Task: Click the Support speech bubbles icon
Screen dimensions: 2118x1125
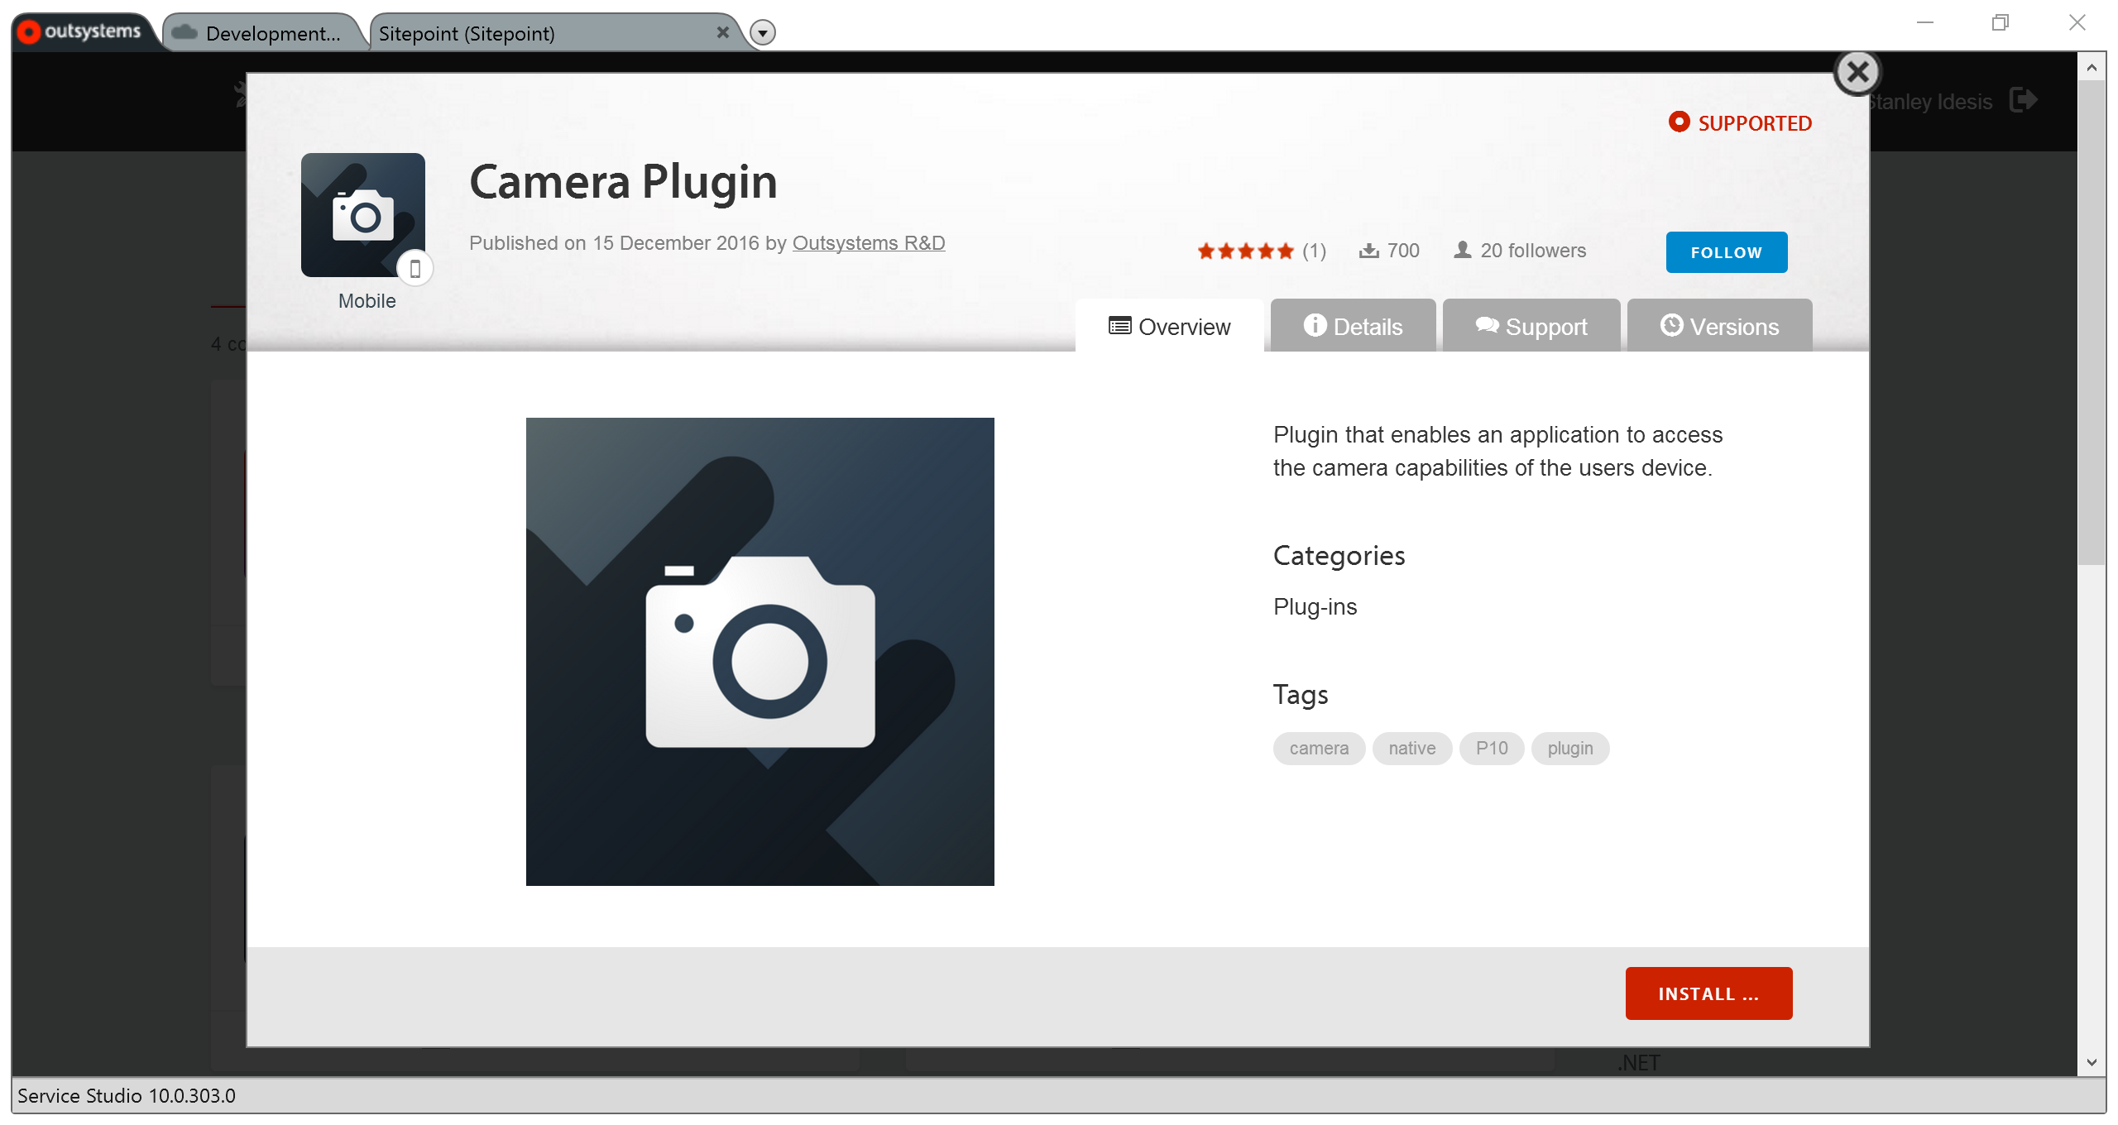Action: (x=1487, y=325)
